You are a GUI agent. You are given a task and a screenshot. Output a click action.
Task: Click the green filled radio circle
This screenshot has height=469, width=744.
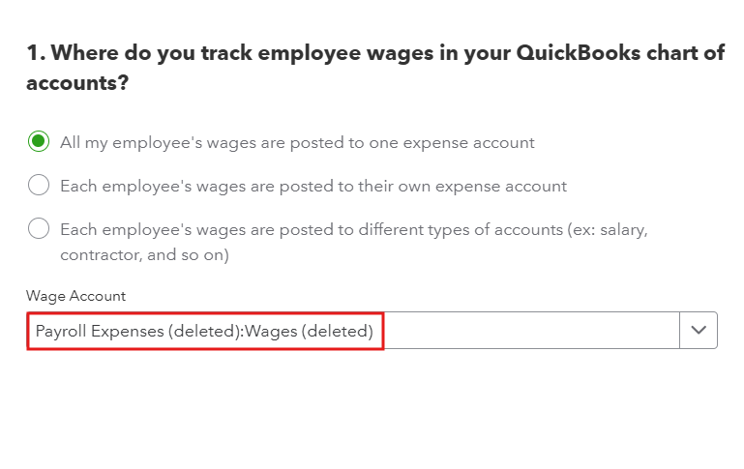click(x=39, y=142)
